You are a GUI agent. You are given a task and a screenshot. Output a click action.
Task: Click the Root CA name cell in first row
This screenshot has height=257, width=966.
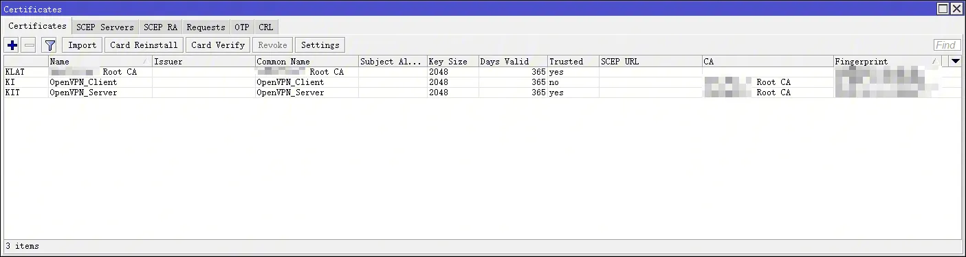pyautogui.click(x=100, y=72)
